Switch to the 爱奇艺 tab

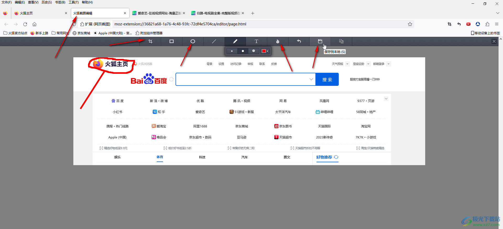point(159,13)
